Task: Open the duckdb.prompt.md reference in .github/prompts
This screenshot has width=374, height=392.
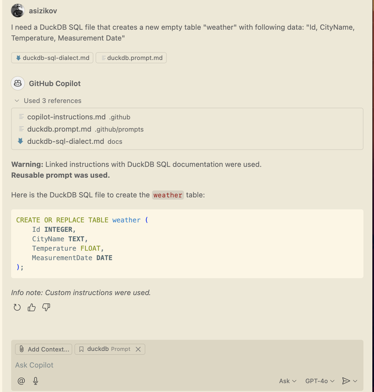Action: [x=59, y=129]
